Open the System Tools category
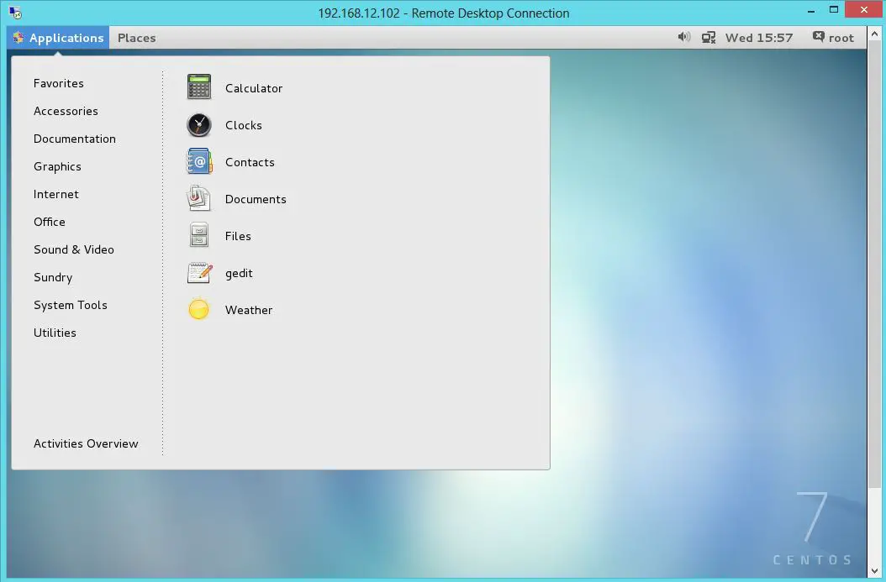The height and width of the screenshot is (582, 886). [70, 305]
